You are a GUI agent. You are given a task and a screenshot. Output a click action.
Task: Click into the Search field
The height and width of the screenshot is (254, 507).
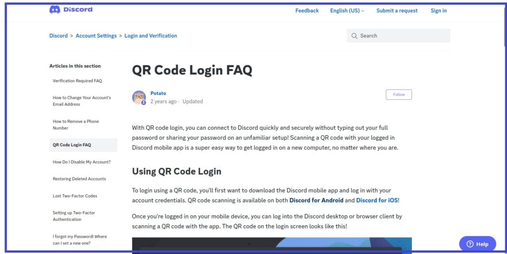399,36
